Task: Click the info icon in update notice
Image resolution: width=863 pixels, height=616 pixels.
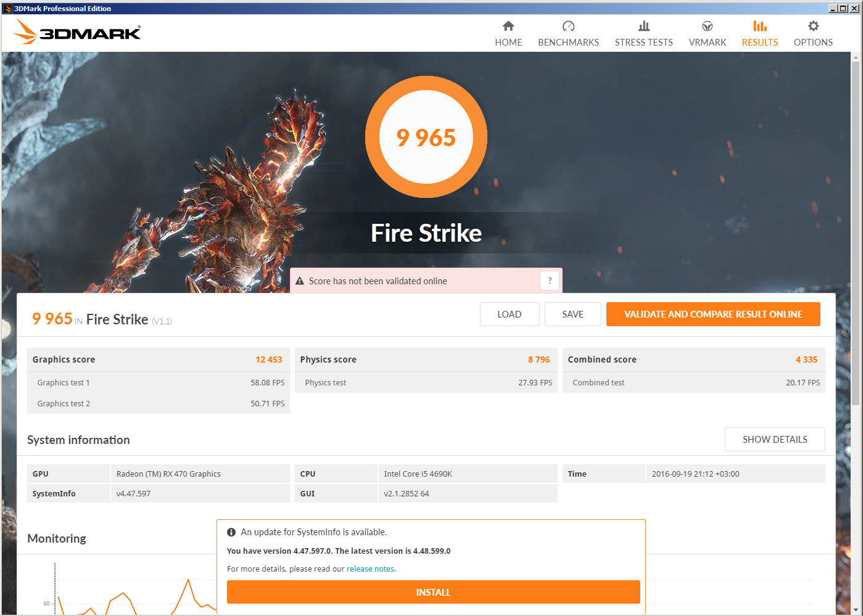Action: (231, 532)
